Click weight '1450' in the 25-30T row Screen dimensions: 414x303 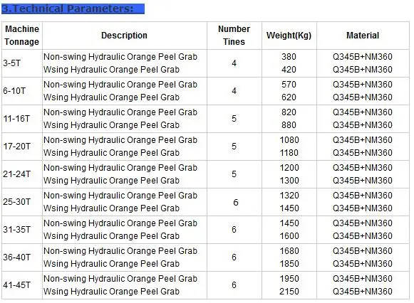pos(289,208)
